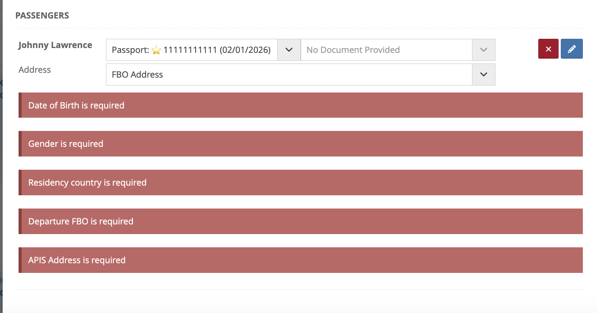The width and height of the screenshot is (597, 313).
Task: Click the Address field label
Action: tap(34, 70)
